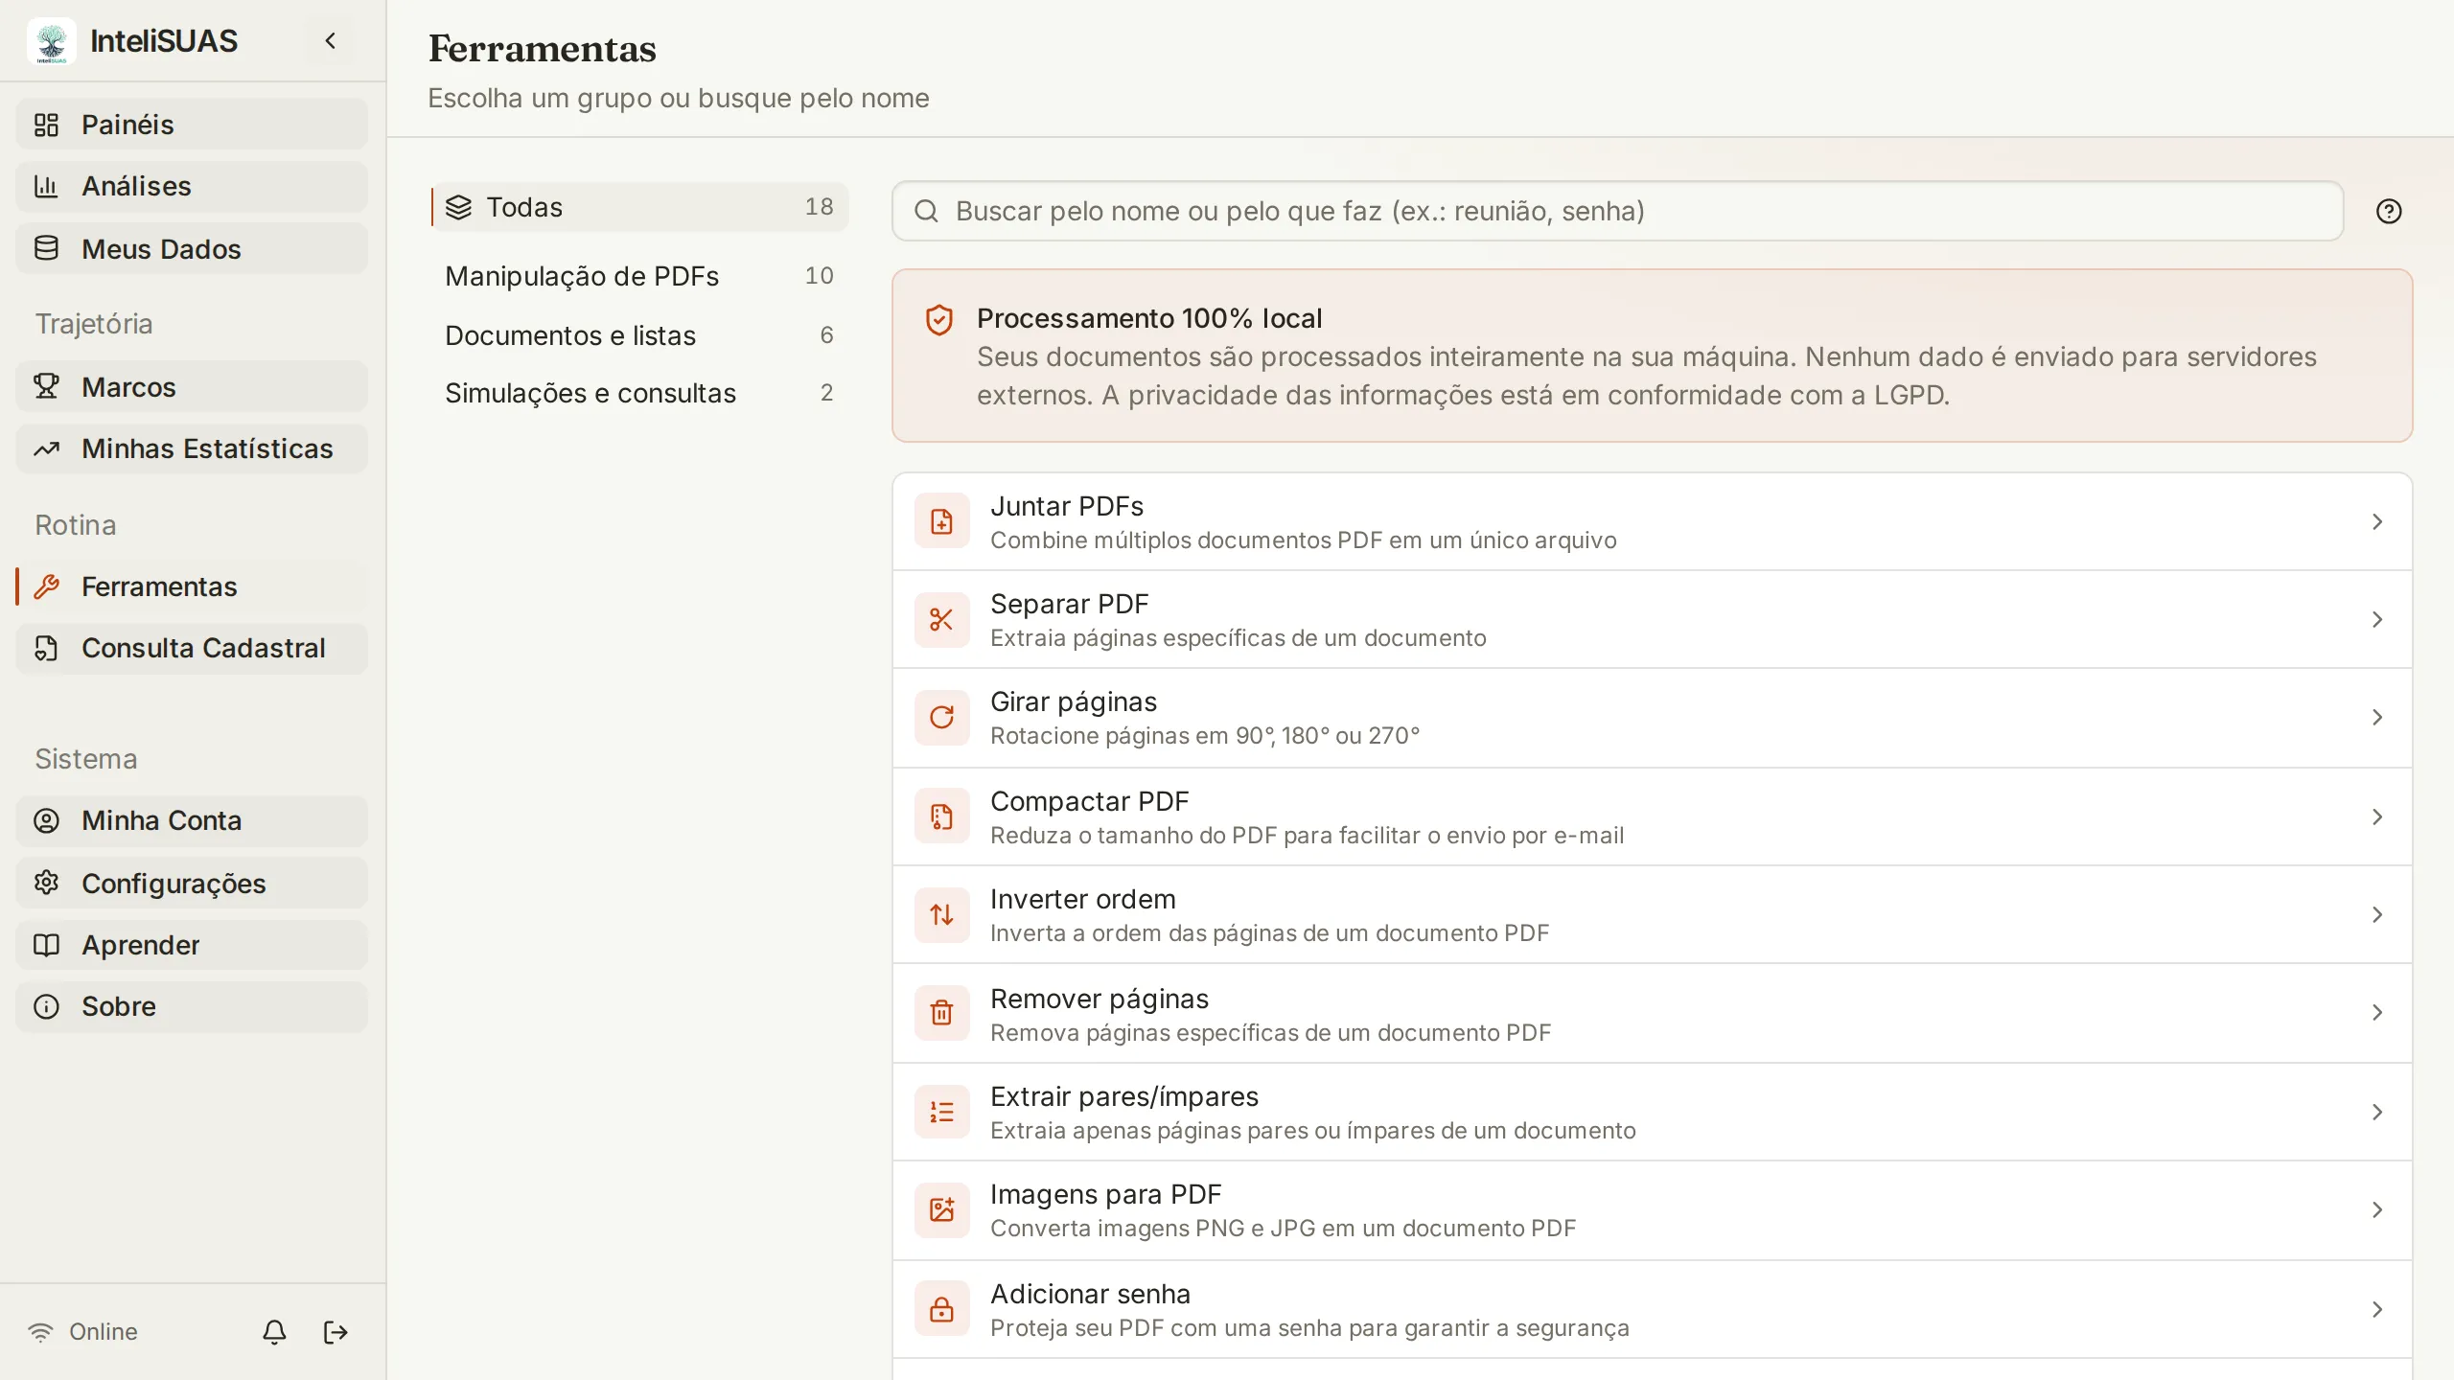The image size is (2454, 1380).
Task: Filter by Documentos e listas group
Action: [x=640, y=335]
